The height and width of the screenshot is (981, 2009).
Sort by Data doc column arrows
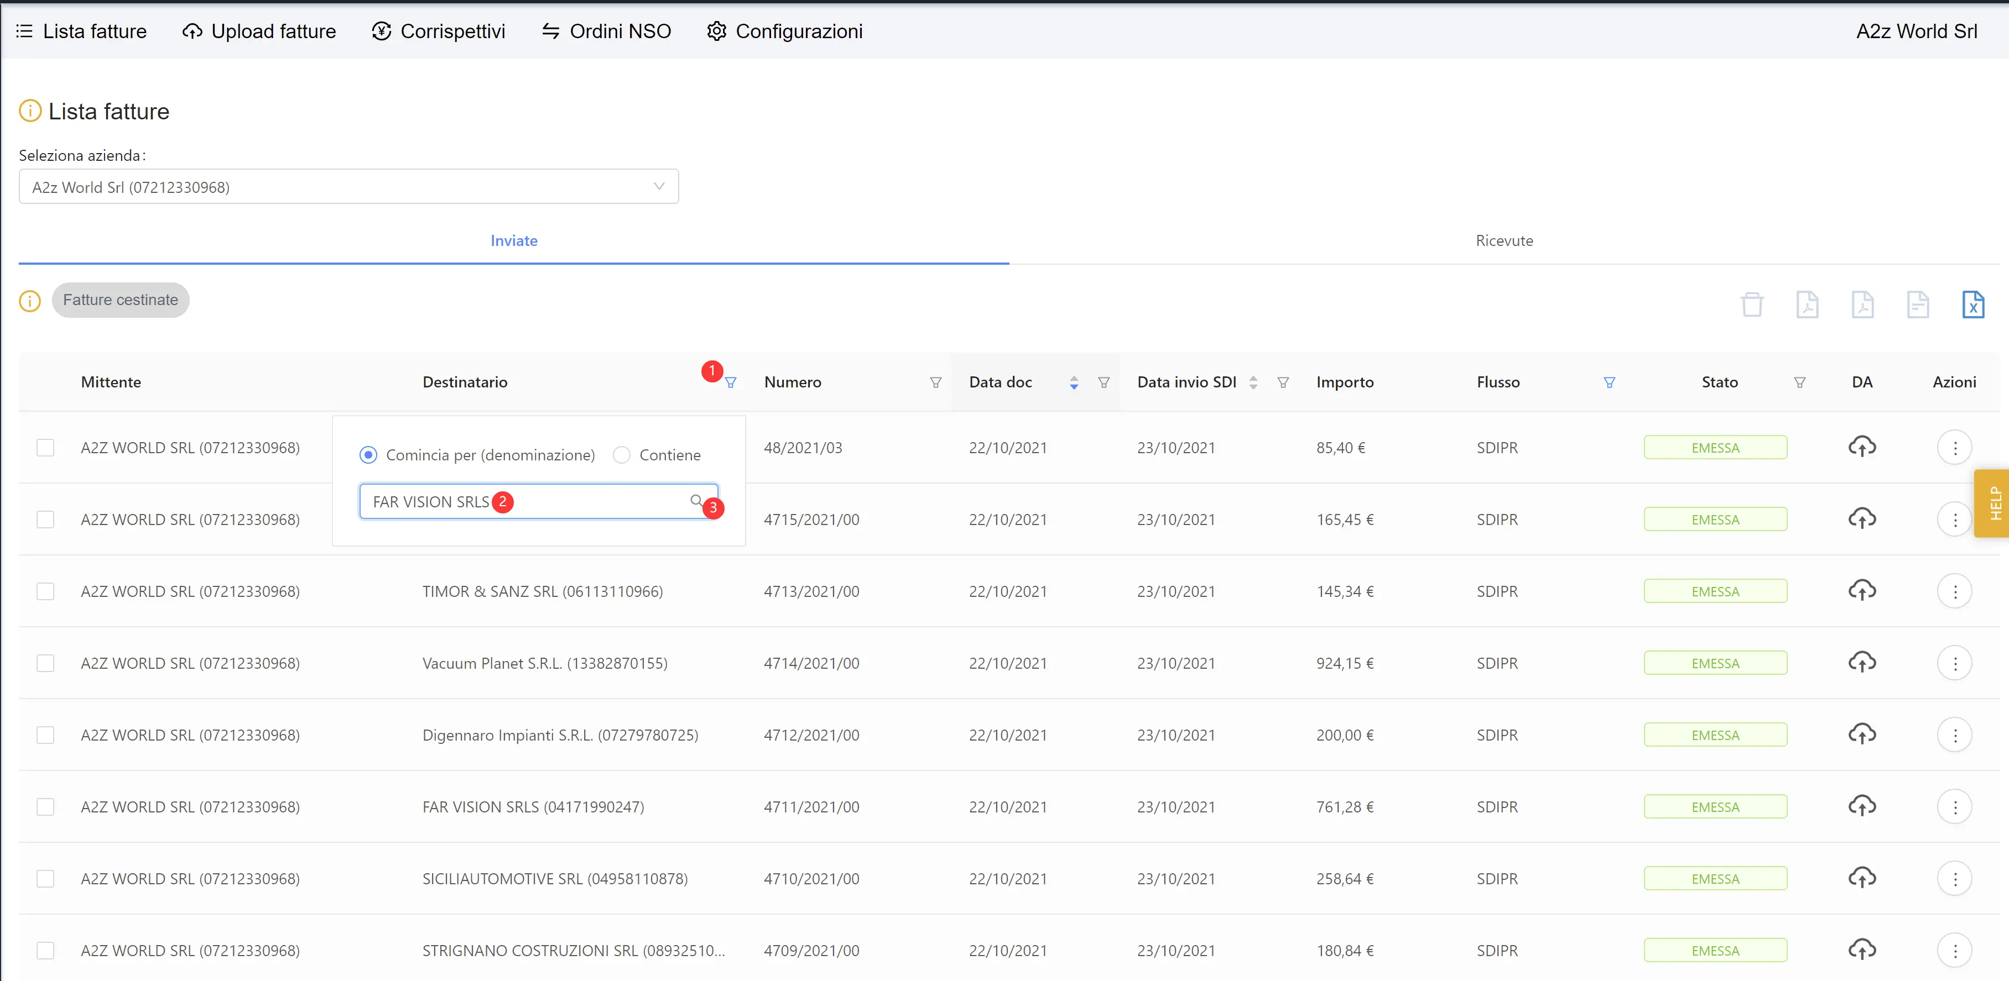pyautogui.click(x=1074, y=382)
